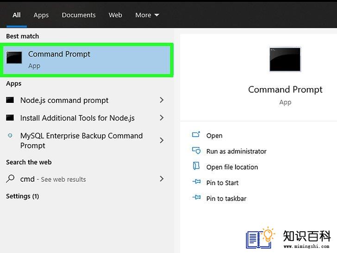Choose Open file location
This screenshot has width=337, height=253.
232,167
